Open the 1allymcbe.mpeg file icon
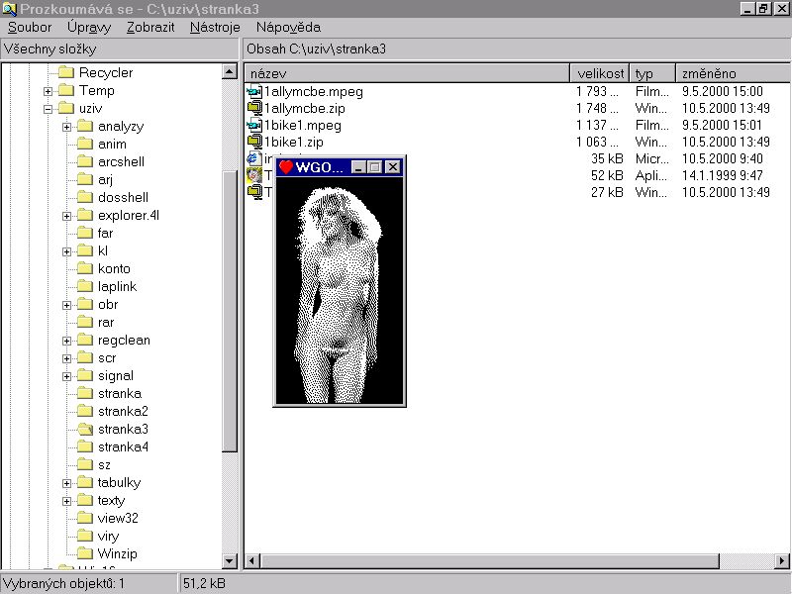The width and height of the screenshot is (792, 594). coord(254,91)
